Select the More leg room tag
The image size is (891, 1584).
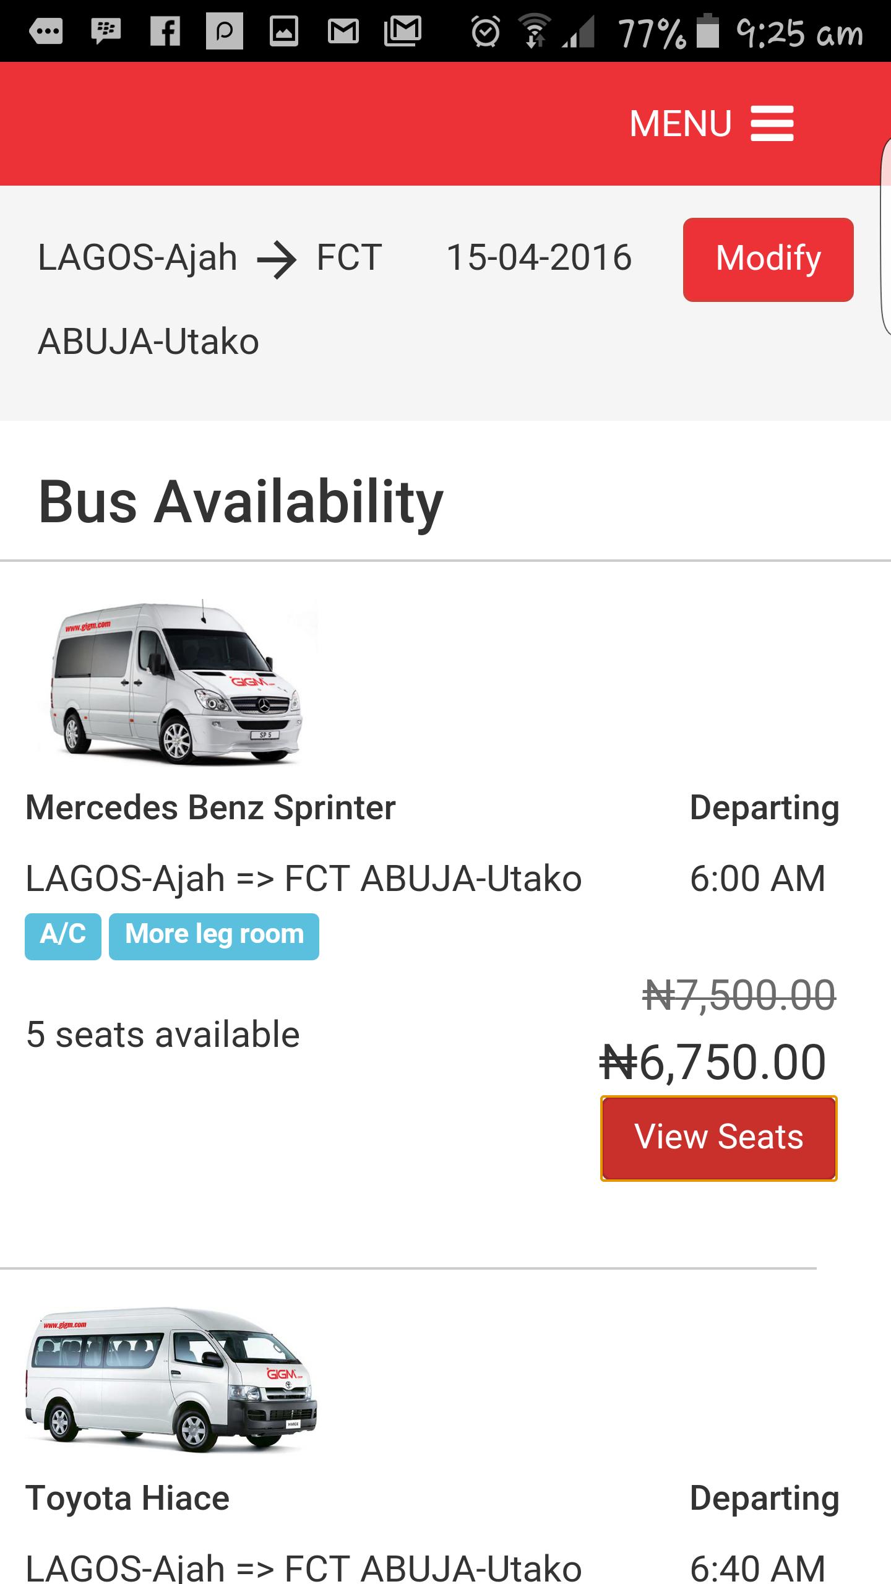pyautogui.click(x=214, y=936)
